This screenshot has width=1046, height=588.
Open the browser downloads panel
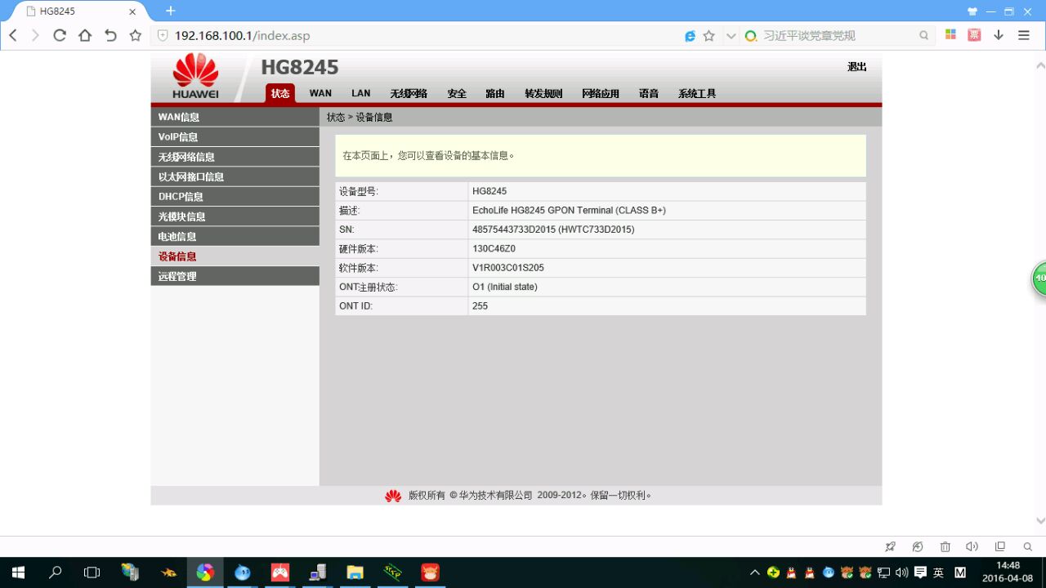pyautogui.click(x=999, y=35)
